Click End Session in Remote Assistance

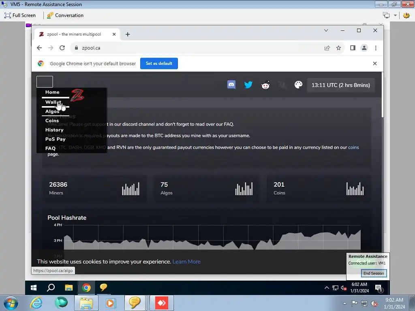(x=374, y=273)
